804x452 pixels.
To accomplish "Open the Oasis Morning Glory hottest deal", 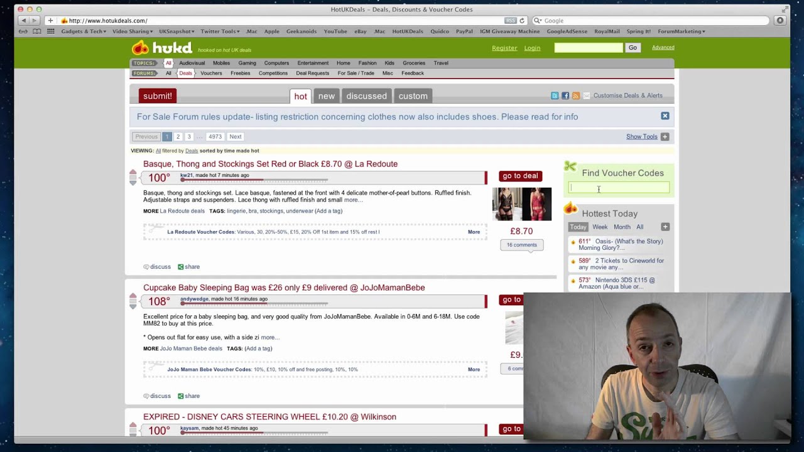I will (621, 244).
